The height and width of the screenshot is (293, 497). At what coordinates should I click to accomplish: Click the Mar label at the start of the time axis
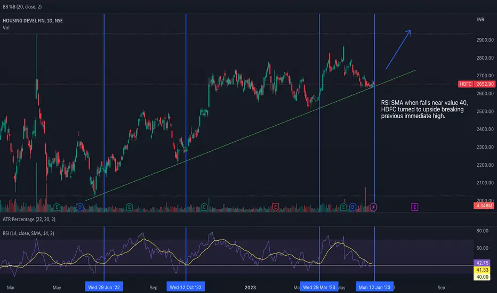(11, 288)
